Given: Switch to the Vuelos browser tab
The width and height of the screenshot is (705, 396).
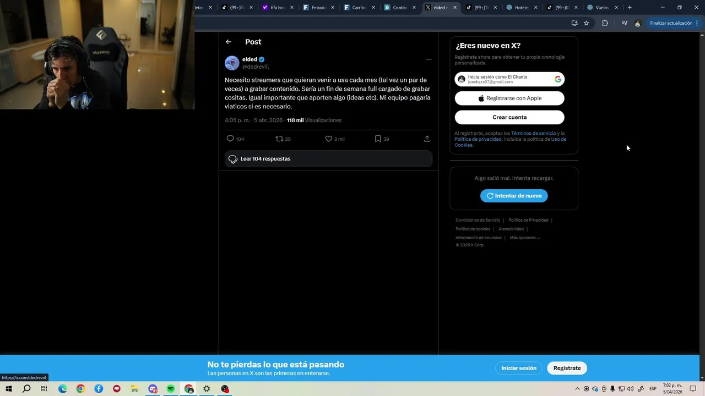Looking at the screenshot, I should click(x=603, y=8).
